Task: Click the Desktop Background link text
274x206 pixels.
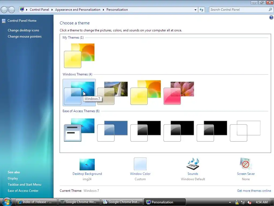Action: click(87, 174)
